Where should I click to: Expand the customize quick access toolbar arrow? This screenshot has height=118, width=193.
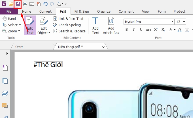pos(66,4)
